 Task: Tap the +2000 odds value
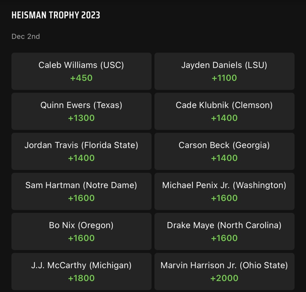(224, 278)
